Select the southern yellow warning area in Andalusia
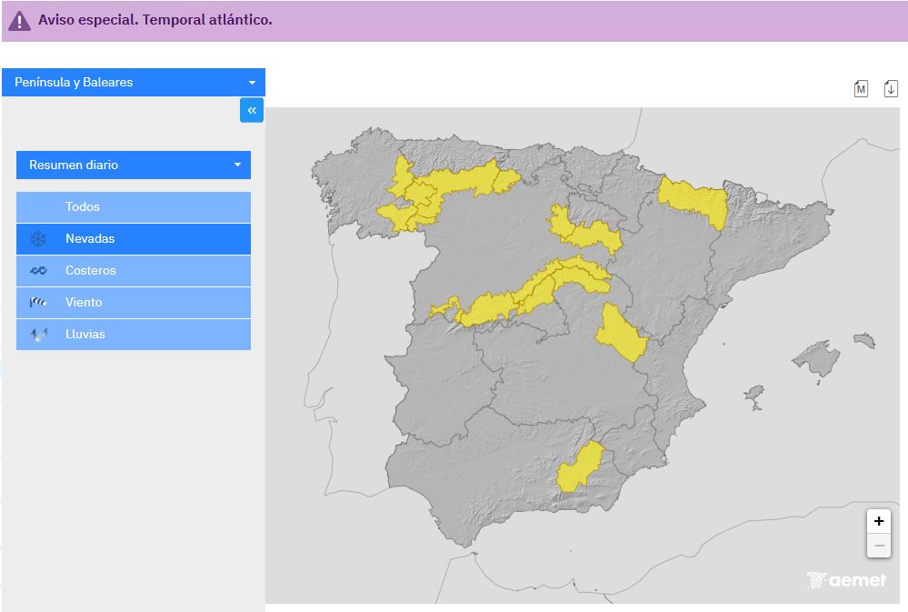908x612 pixels. point(578,467)
